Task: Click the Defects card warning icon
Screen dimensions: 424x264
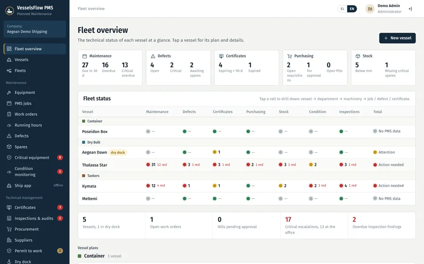Action: click(153, 56)
